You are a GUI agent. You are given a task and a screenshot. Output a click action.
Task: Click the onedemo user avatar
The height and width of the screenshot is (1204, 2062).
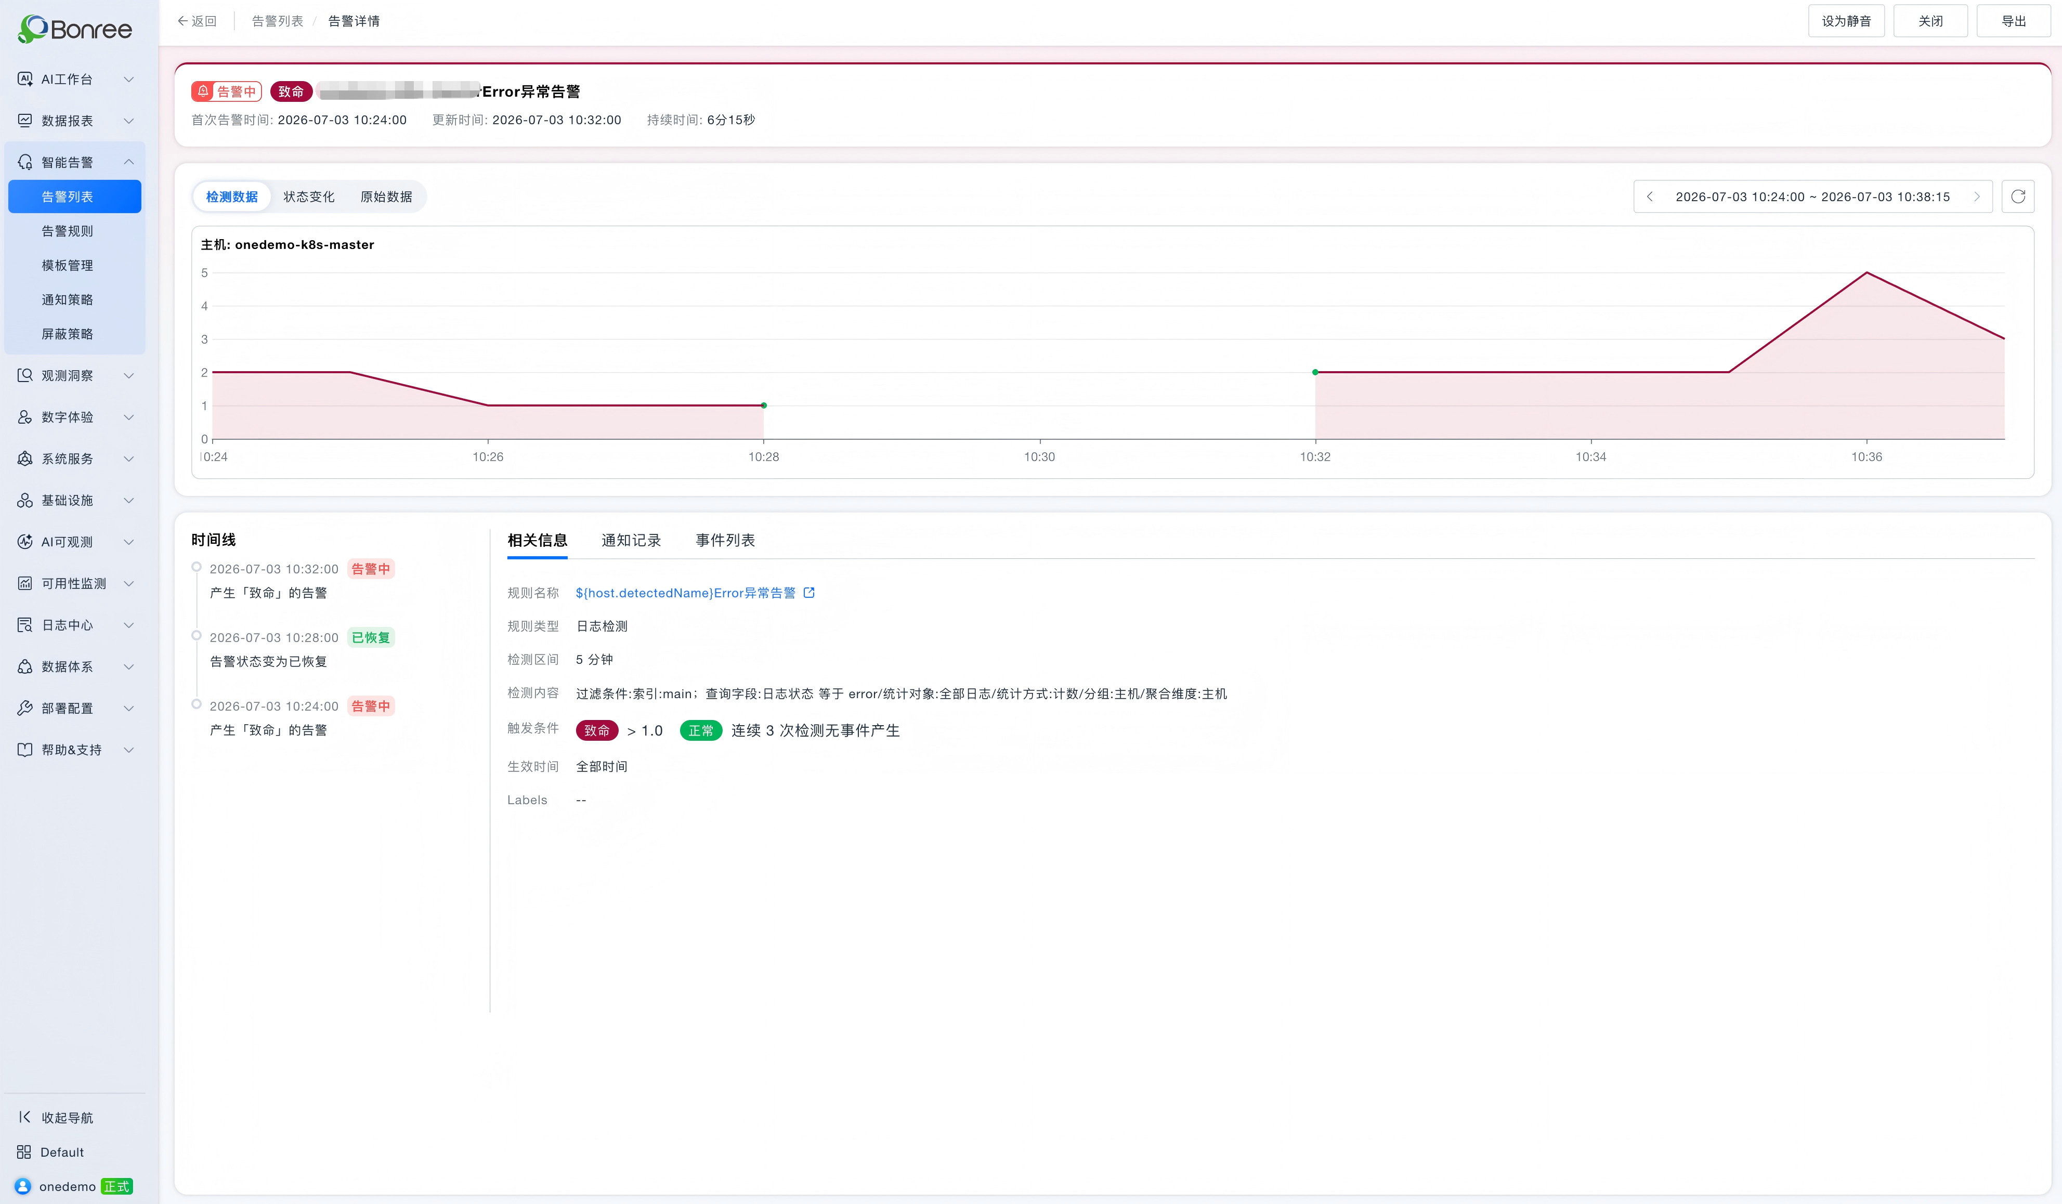pos(23,1186)
